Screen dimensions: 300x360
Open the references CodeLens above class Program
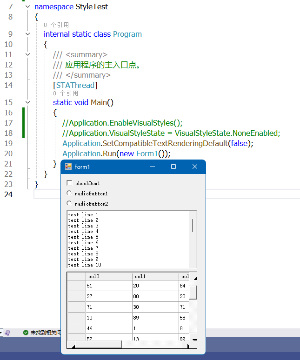click(x=56, y=25)
